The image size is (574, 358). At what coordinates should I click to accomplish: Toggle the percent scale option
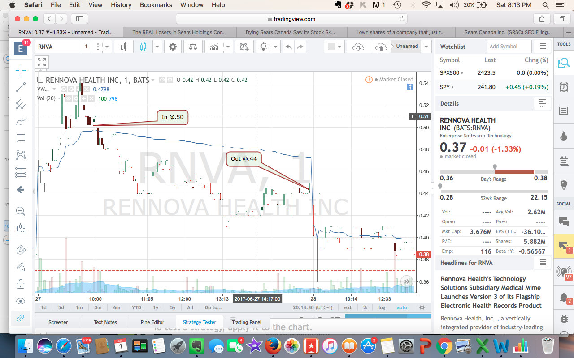click(365, 307)
